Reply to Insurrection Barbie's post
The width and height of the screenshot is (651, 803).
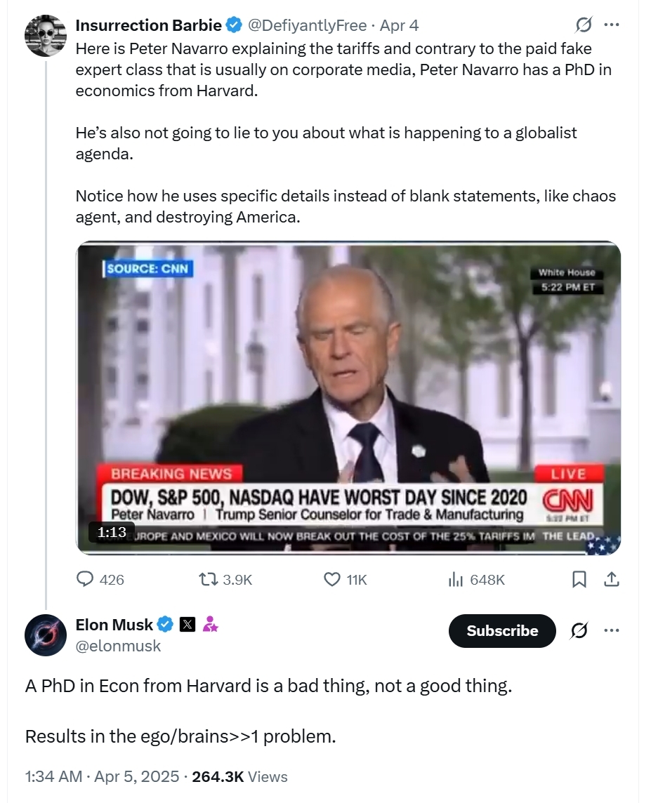[x=86, y=579]
